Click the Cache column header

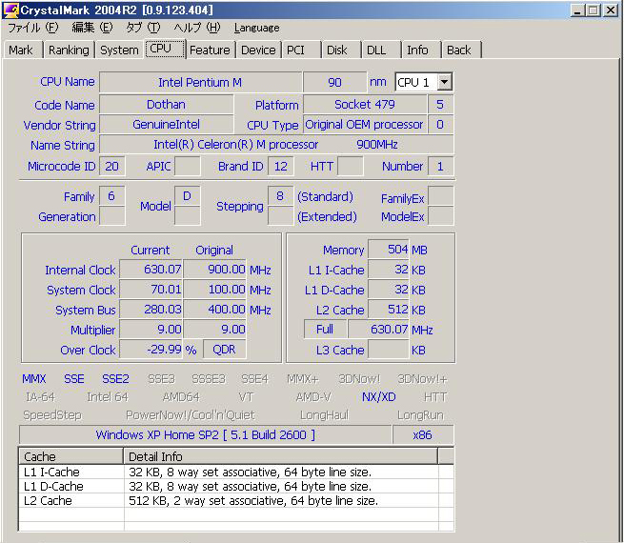[71, 456]
